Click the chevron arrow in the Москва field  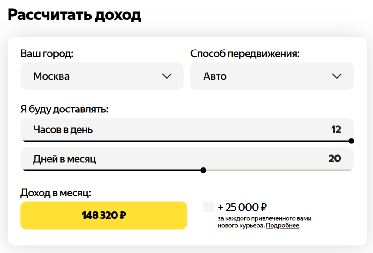pos(167,76)
